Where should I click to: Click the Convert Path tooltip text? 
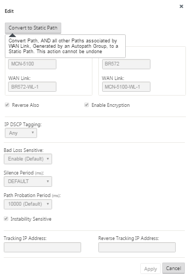[63, 46]
